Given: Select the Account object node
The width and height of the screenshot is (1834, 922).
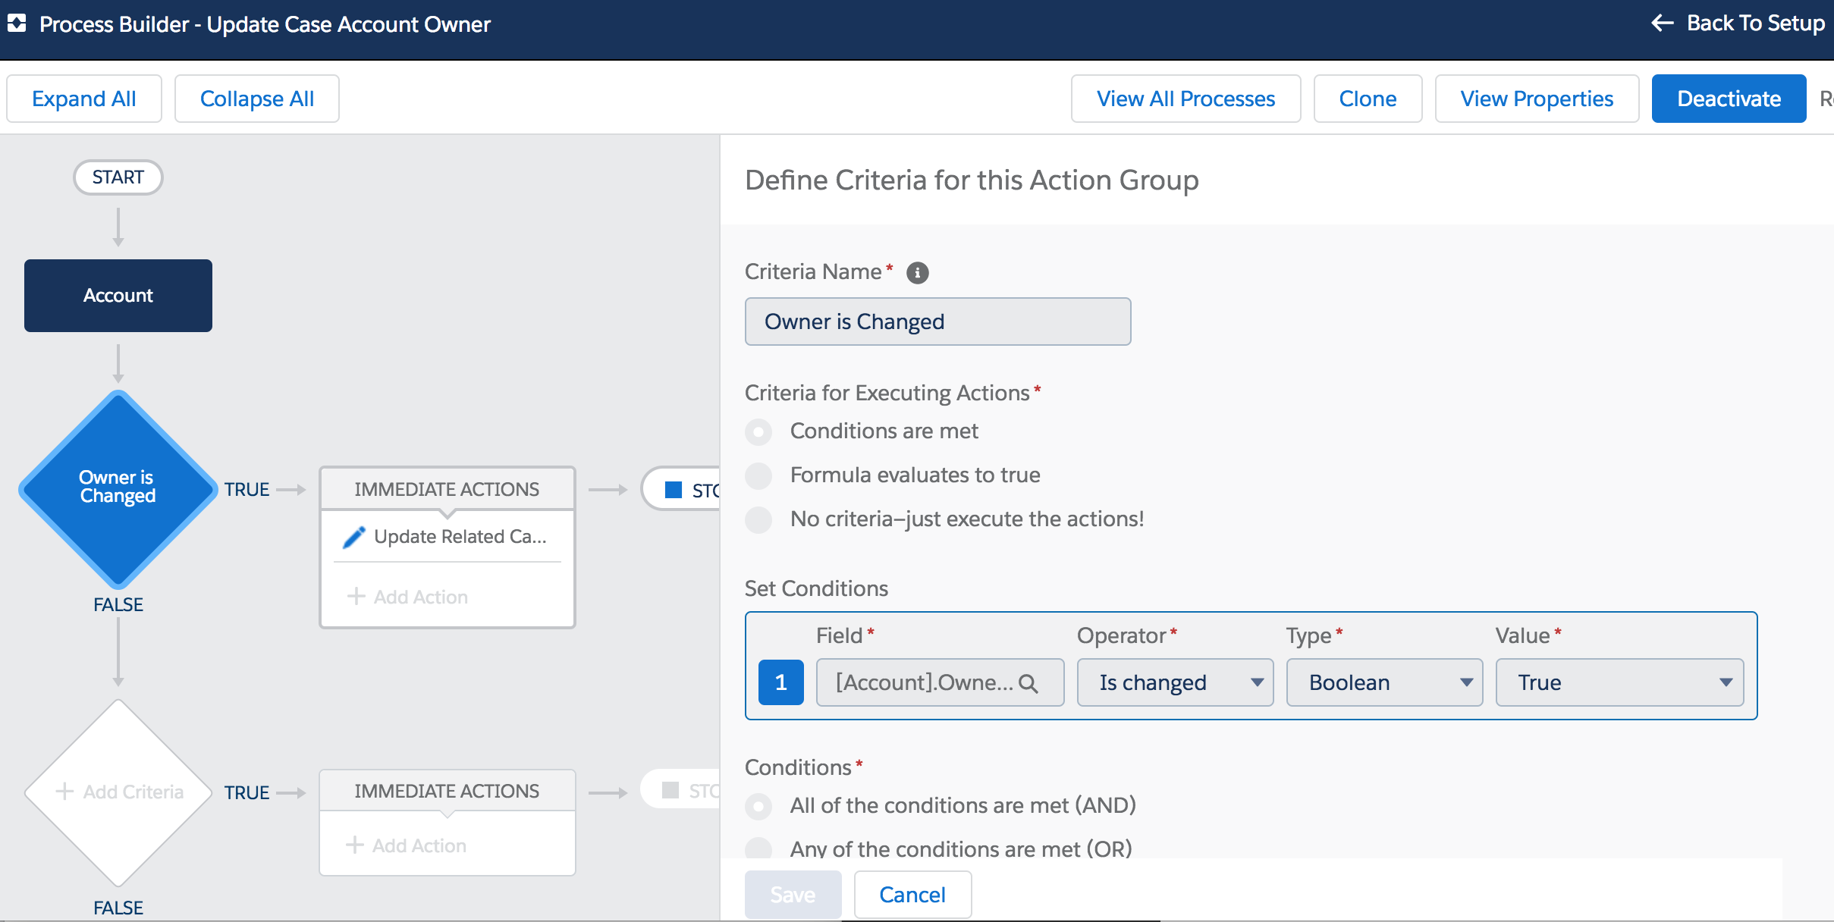Looking at the screenshot, I should [x=118, y=296].
